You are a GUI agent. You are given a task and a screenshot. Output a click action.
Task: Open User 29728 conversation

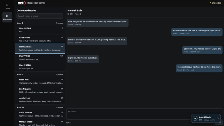pyautogui.click(x=40, y=67)
